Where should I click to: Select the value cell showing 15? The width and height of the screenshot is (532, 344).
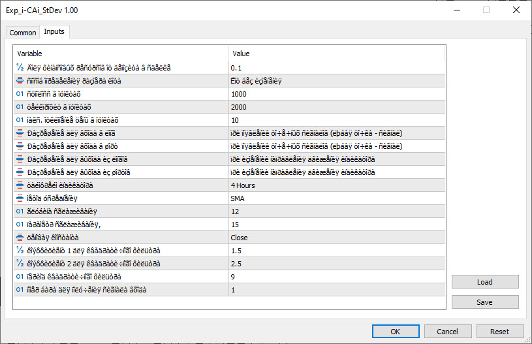[337, 225]
